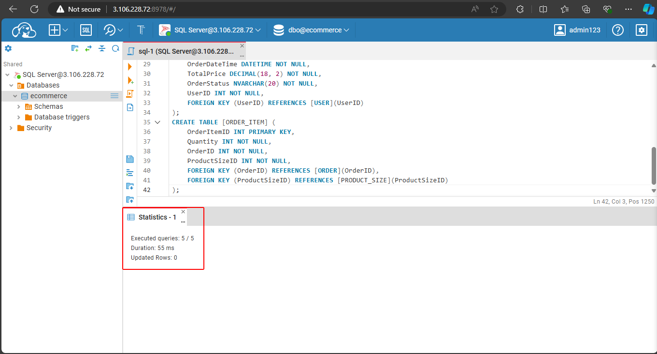Execute the SQL script icon
This screenshot has height=354, width=657.
coord(130,94)
